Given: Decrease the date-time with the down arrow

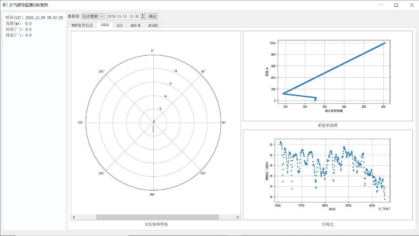Looking at the screenshot, I should (143, 18).
